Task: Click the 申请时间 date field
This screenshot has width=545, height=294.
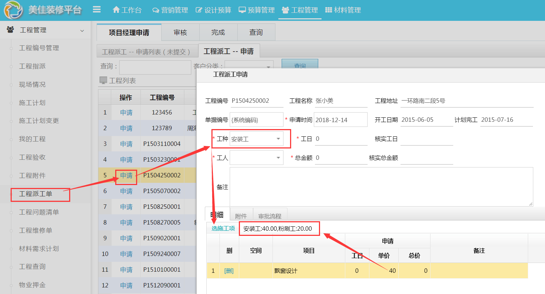Action: tap(341, 120)
